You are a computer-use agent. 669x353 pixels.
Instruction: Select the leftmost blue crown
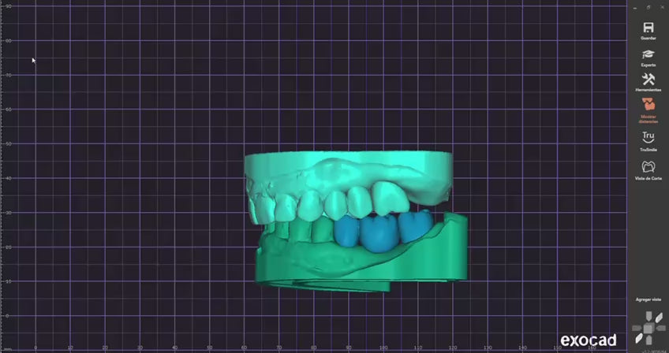(x=346, y=231)
